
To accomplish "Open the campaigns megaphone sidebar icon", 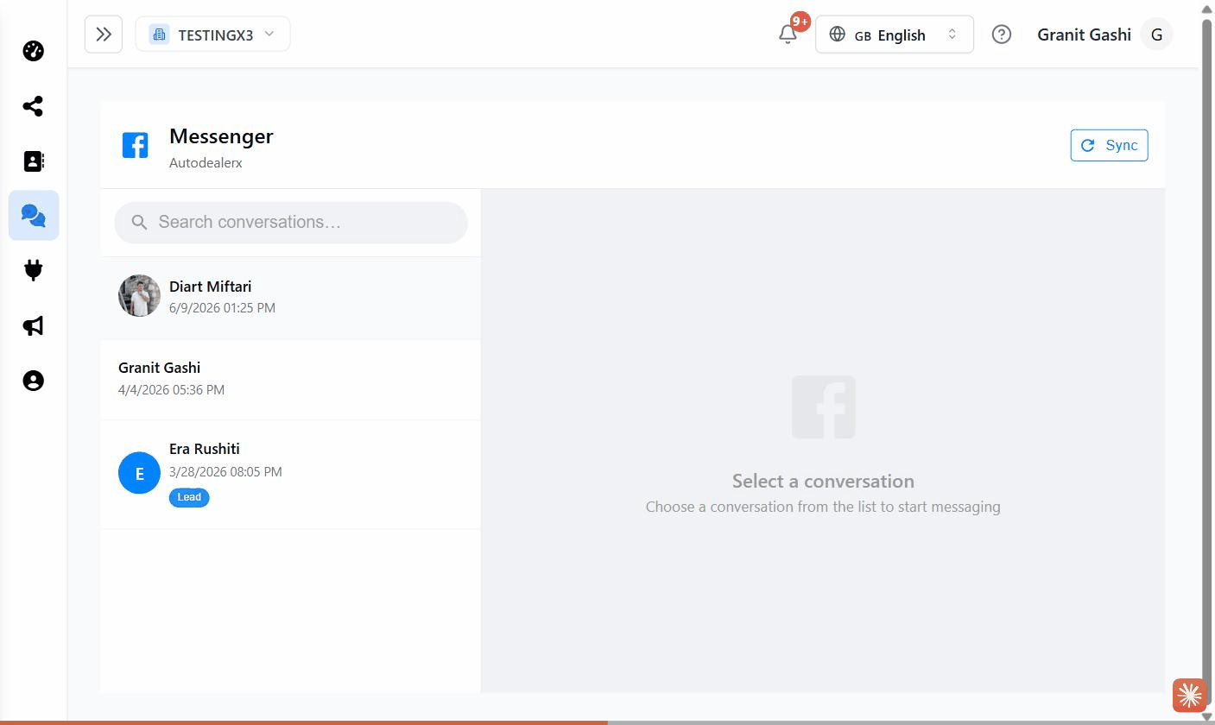I will 34,325.
